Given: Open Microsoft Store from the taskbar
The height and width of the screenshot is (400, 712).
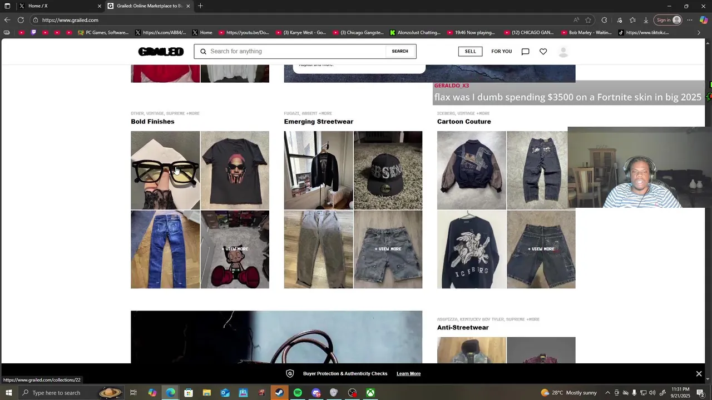Looking at the screenshot, I should tap(189, 393).
